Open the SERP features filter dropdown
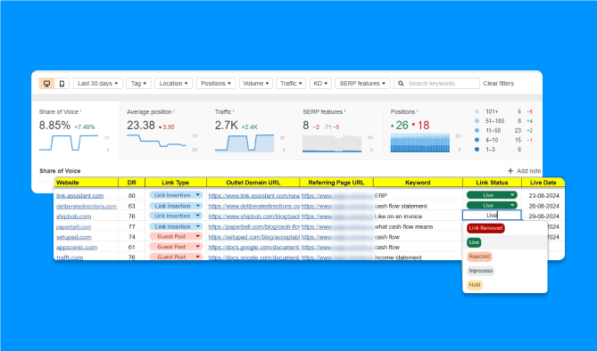The image size is (597, 351). pyautogui.click(x=362, y=83)
